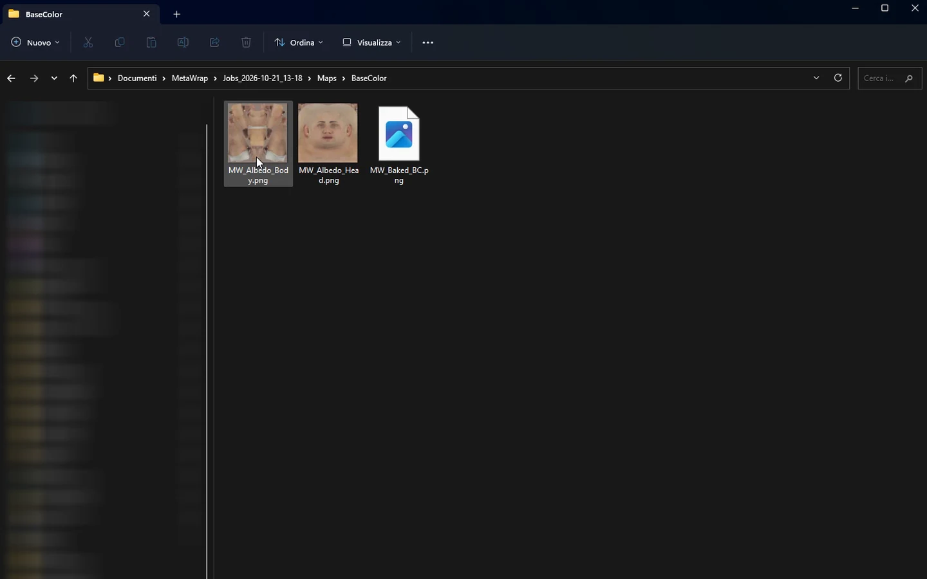Navigate to Jobs_2026-10-21_13-18 folder

point(263,78)
